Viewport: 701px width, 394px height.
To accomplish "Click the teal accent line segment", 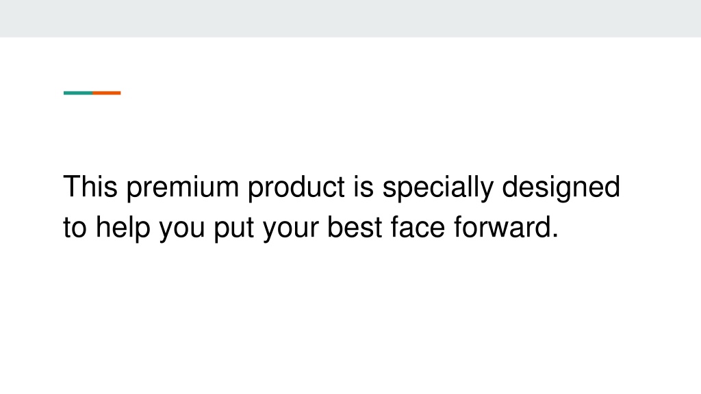I will tap(78, 93).
